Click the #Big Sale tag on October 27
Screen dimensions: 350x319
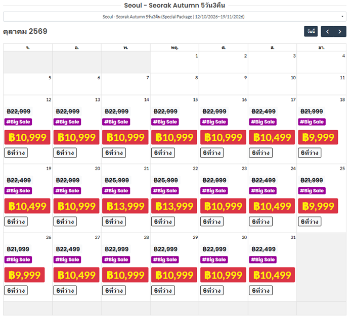click(67, 259)
